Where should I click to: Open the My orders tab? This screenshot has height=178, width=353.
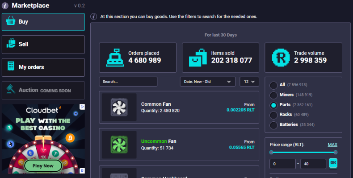pyautogui.click(x=43, y=67)
